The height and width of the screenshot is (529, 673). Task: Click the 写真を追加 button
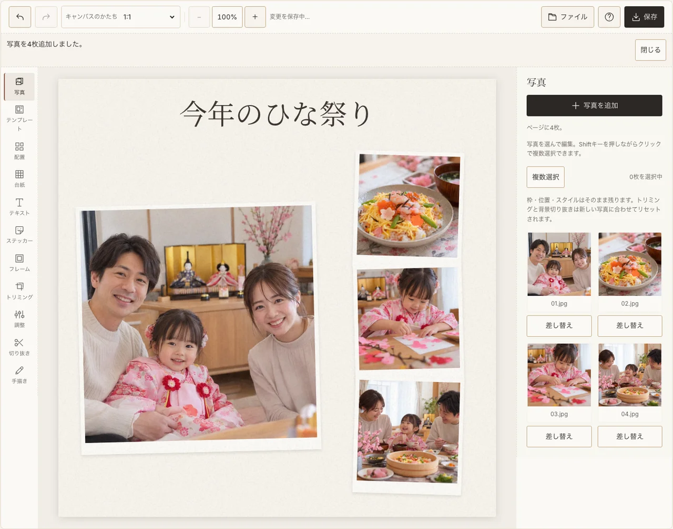[x=594, y=105]
